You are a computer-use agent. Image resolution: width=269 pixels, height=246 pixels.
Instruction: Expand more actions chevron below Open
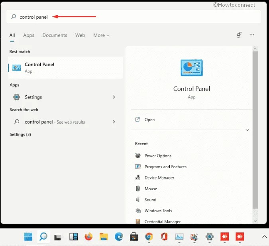coord(247,130)
